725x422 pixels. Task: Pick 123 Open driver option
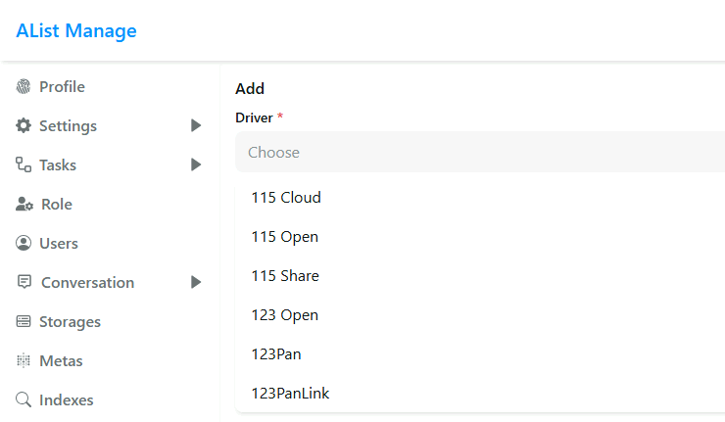[284, 315]
